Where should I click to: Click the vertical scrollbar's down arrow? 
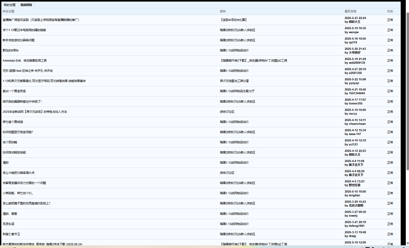tap(407, 243)
